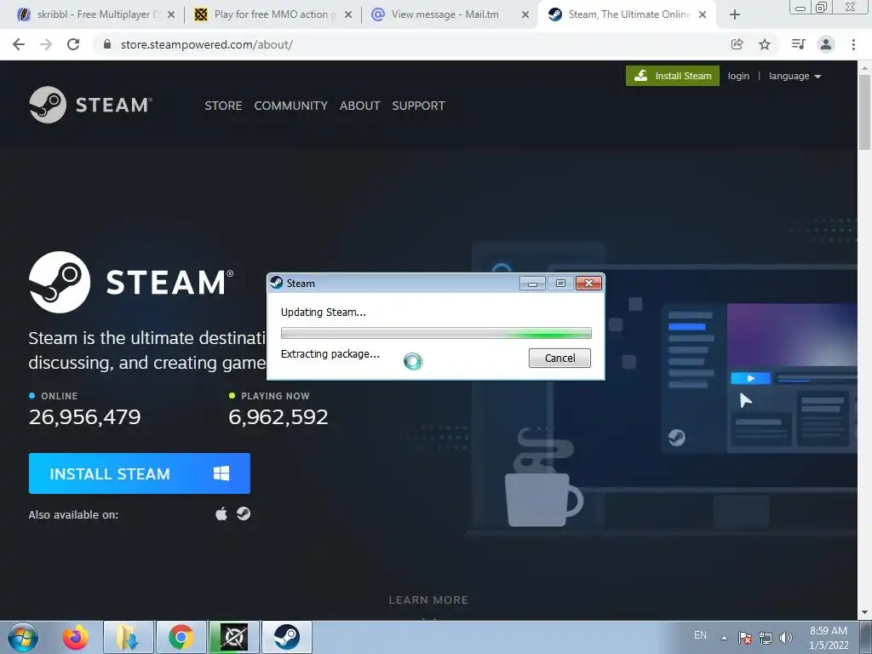Click the EN language indicator in tray
Image resolution: width=872 pixels, height=654 pixels.
coord(700,635)
